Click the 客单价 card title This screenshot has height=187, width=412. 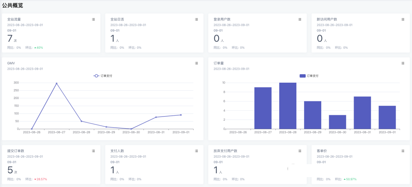322,151
